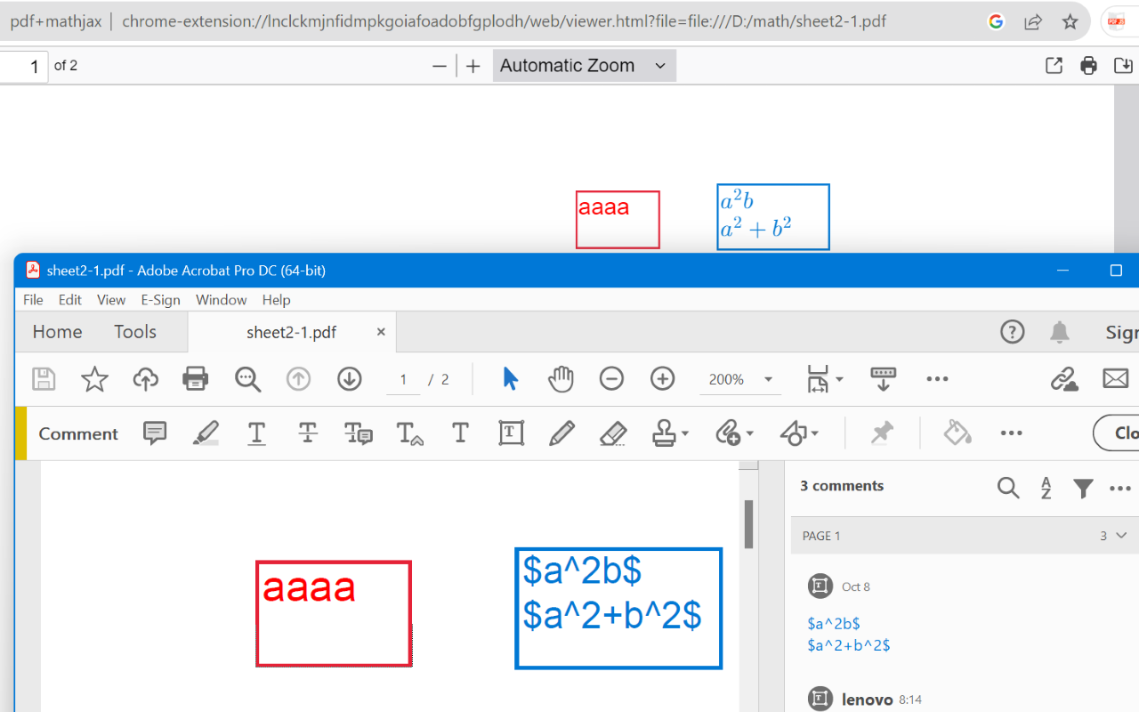Screen dimensions: 1139x712
Task: Toggle Keep Tool Selected pin in Comment toolbar
Action: click(881, 433)
